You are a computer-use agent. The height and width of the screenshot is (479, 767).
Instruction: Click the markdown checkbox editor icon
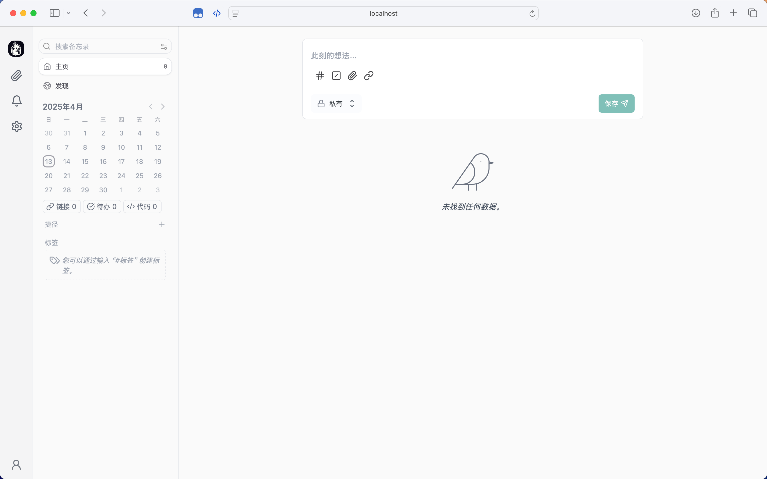[336, 76]
